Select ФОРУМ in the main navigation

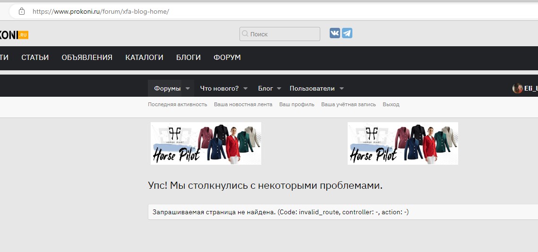[227, 58]
